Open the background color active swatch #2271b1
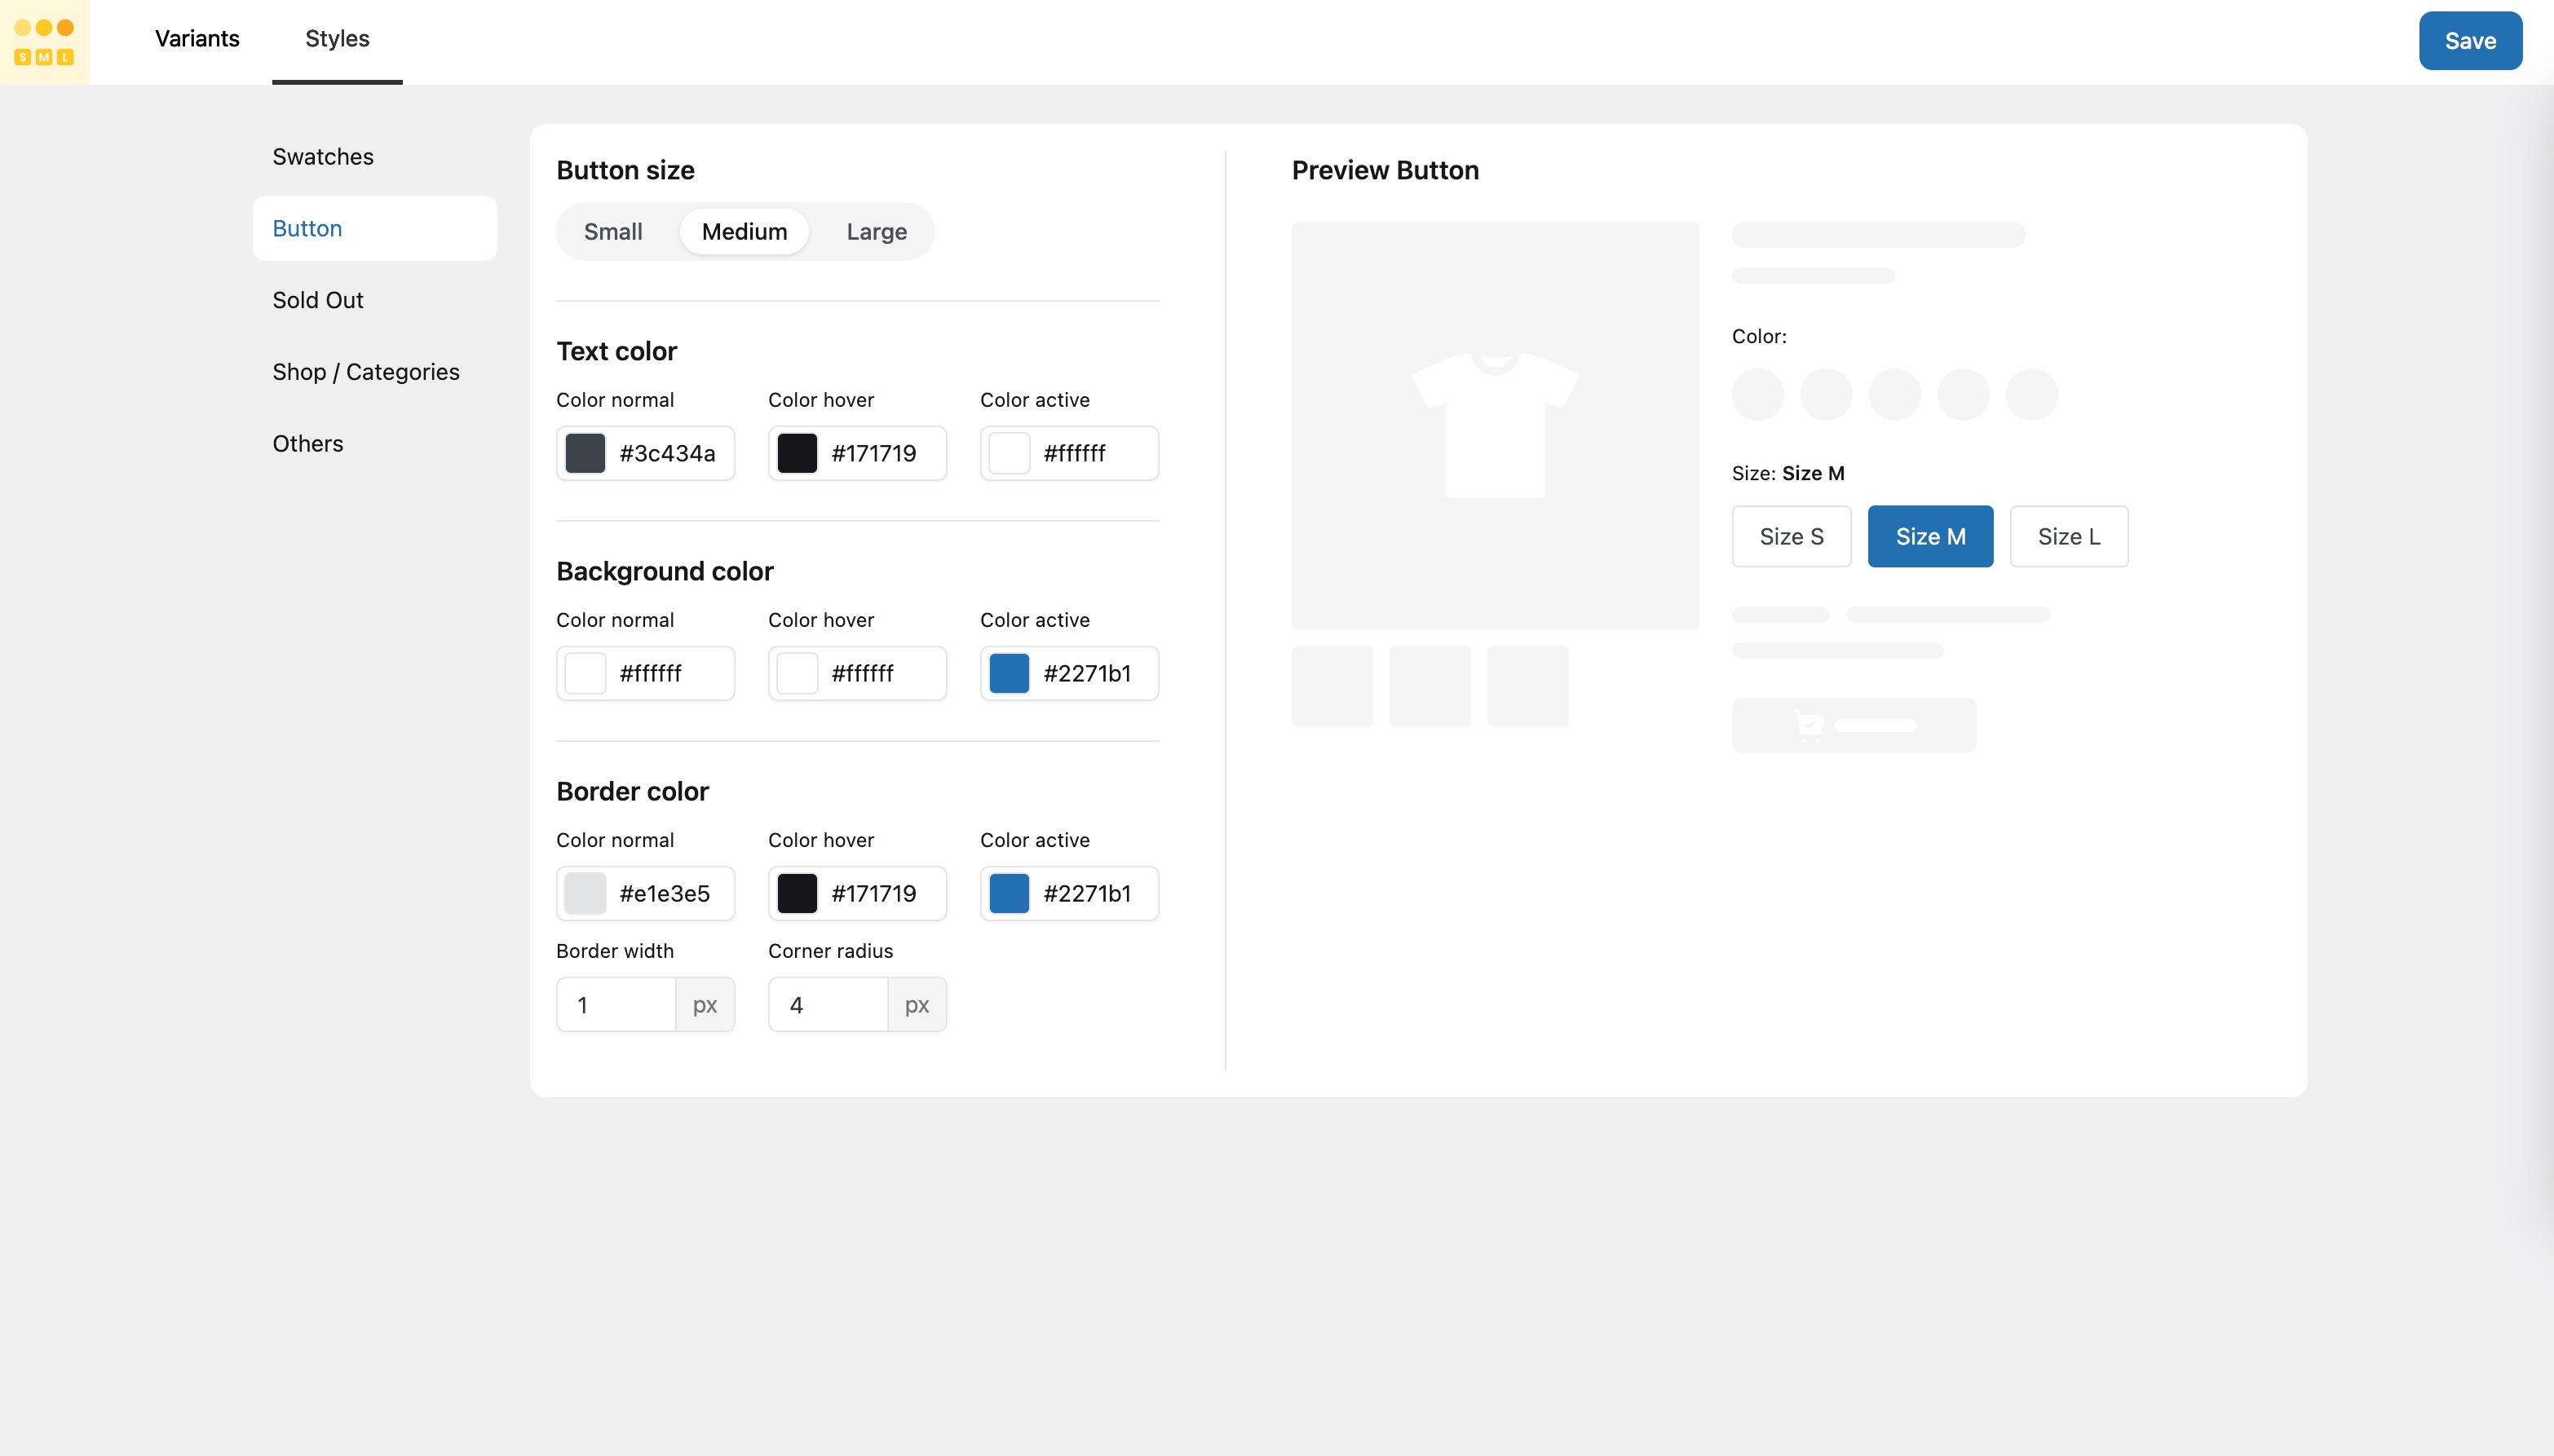2554x1456 pixels. [x=1009, y=673]
